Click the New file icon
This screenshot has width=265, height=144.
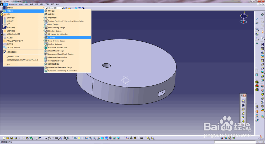pos(4,138)
